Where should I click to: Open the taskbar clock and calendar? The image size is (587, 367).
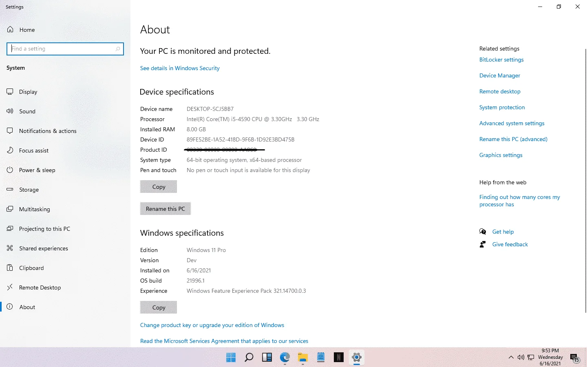(x=550, y=357)
